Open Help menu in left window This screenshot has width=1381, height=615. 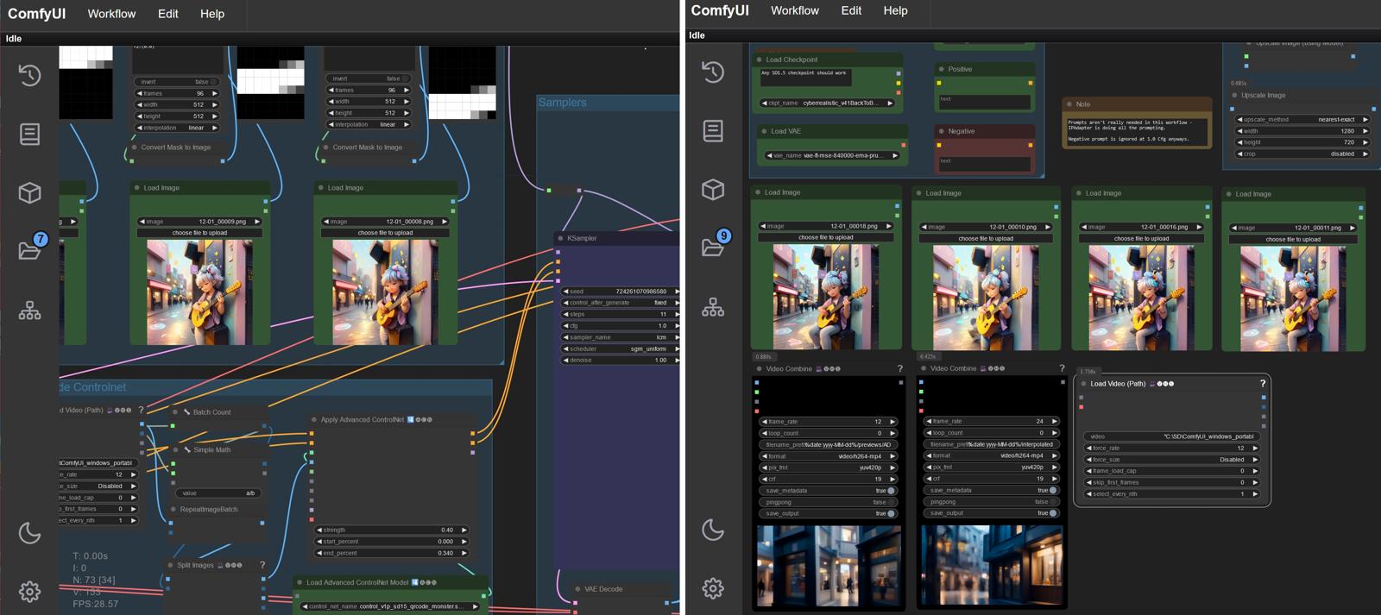coord(212,14)
